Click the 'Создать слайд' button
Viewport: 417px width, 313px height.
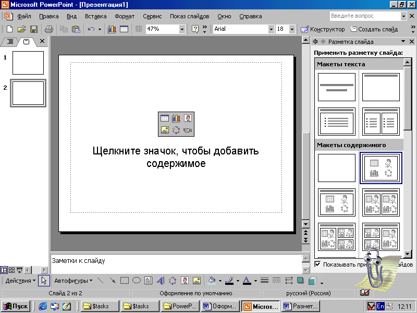tap(373, 29)
